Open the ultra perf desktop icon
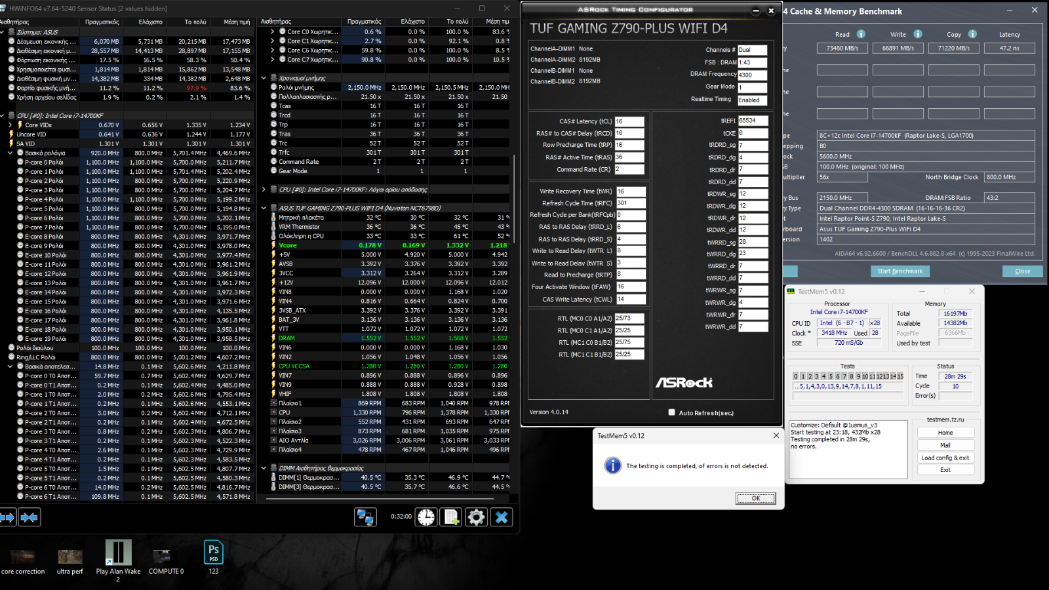Viewport: 1049px width, 590px height. click(70, 561)
